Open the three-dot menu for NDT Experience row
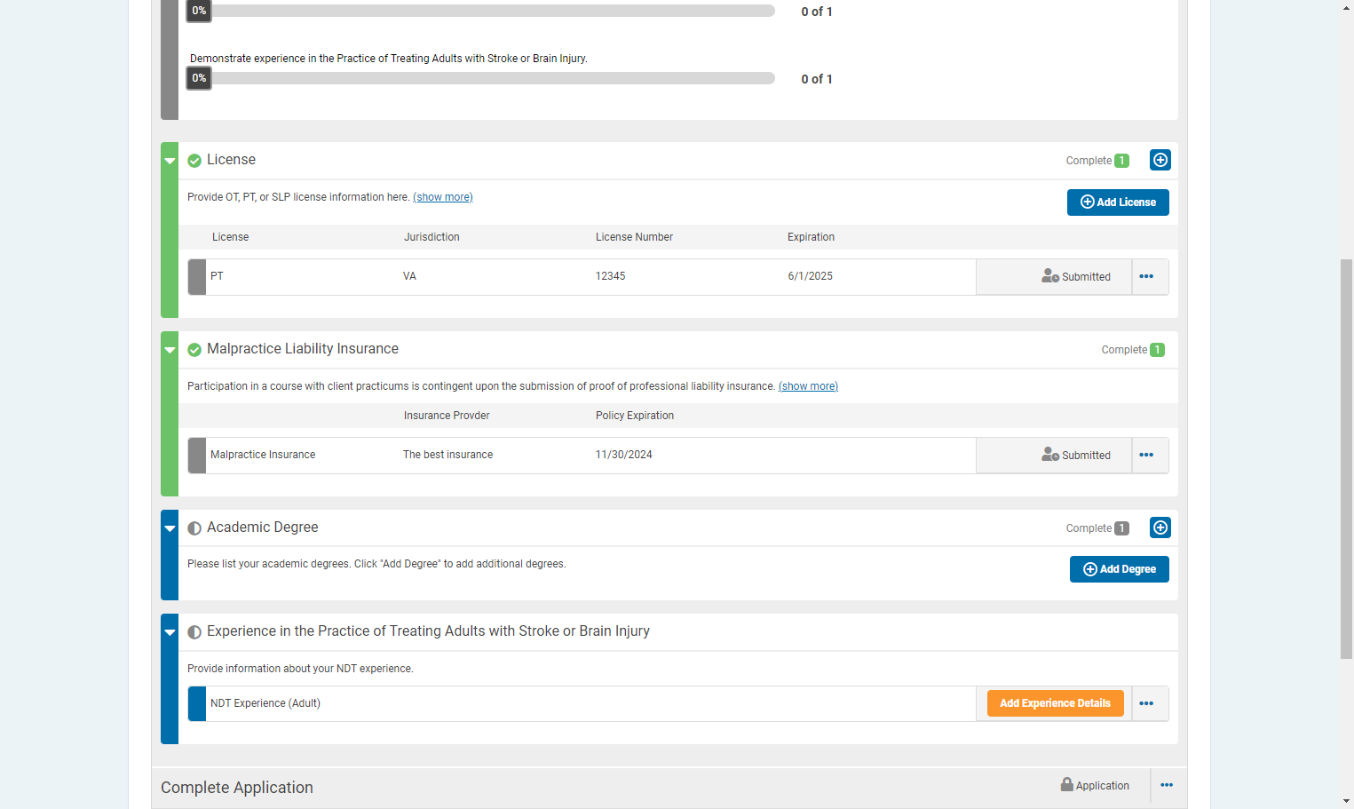The width and height of the screenshot is (1354, 809). tap(1146, 704)
